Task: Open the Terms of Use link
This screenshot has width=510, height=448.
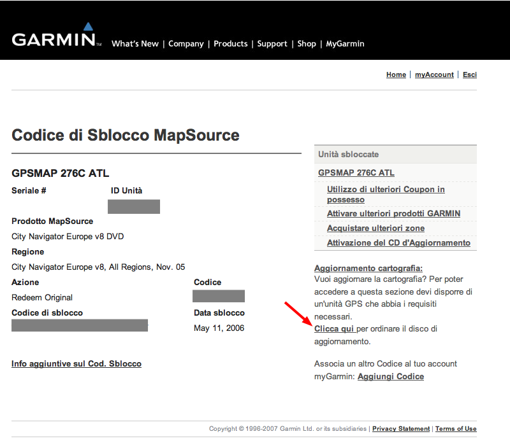Action: pyautogui.click(x=456, y=429)
